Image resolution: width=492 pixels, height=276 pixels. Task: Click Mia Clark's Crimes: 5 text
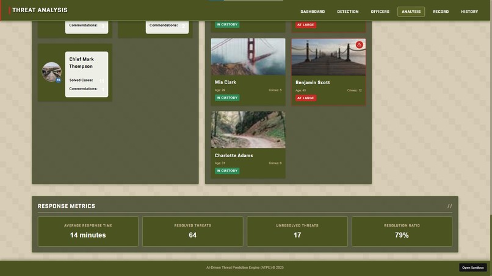coord(275,90)
